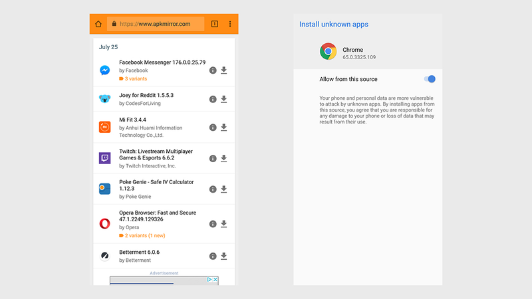The width and height of the screenshot is (532, 299).
Task: Open the tab switcher icon
Action: 214,24
